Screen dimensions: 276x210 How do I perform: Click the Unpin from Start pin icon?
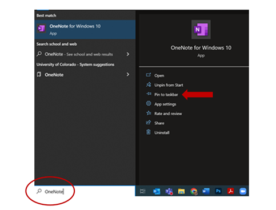click(x=149, y=84)
